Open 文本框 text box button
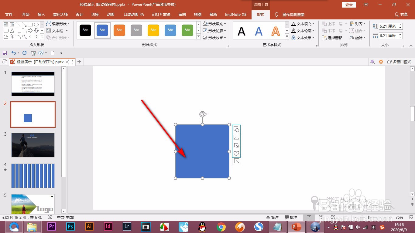 pyautogui.click(x=57, y=31)
